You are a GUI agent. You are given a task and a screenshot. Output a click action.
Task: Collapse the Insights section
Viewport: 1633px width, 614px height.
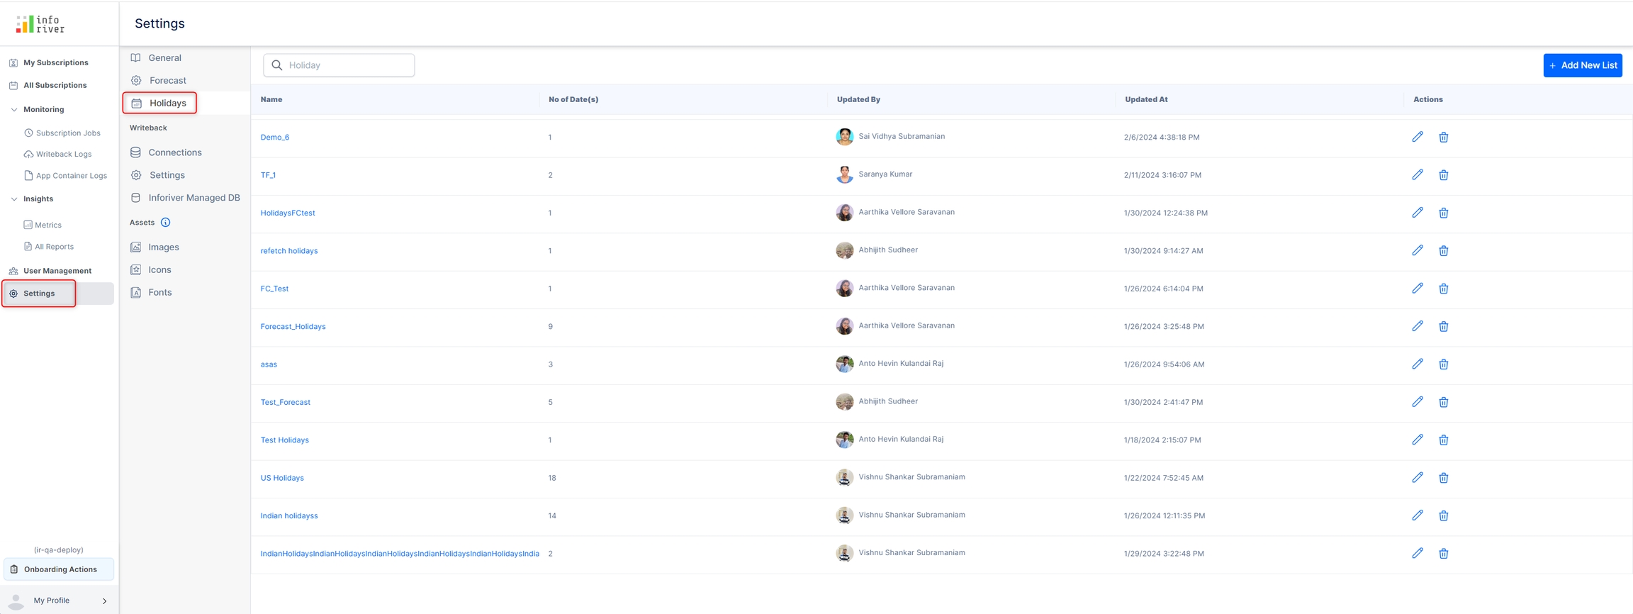coord(14,199)
